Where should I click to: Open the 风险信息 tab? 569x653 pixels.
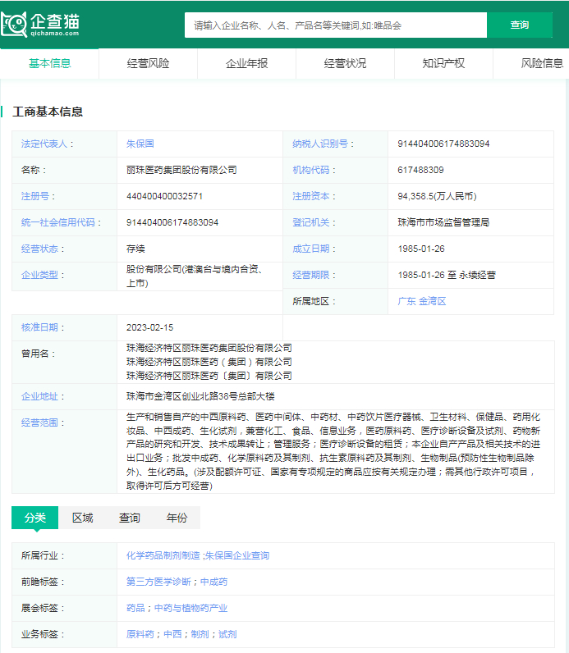pyautogui.click(x=542, y=63)
